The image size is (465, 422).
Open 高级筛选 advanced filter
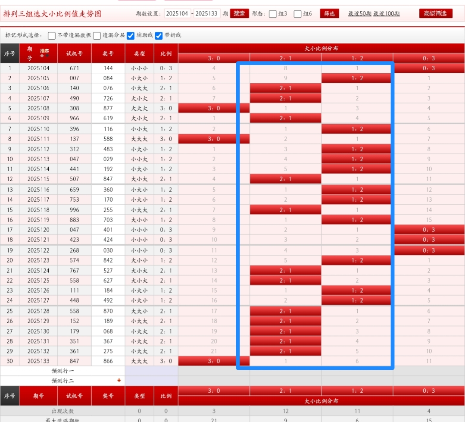pos(436,13)
